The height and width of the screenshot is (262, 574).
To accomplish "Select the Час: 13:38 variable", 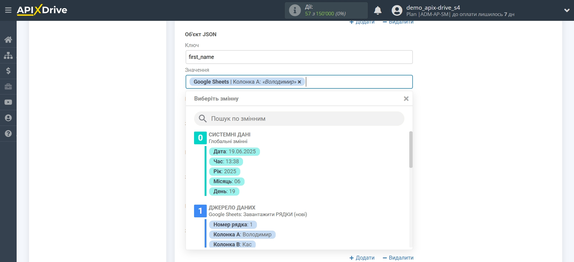I will tap(226, 161).
